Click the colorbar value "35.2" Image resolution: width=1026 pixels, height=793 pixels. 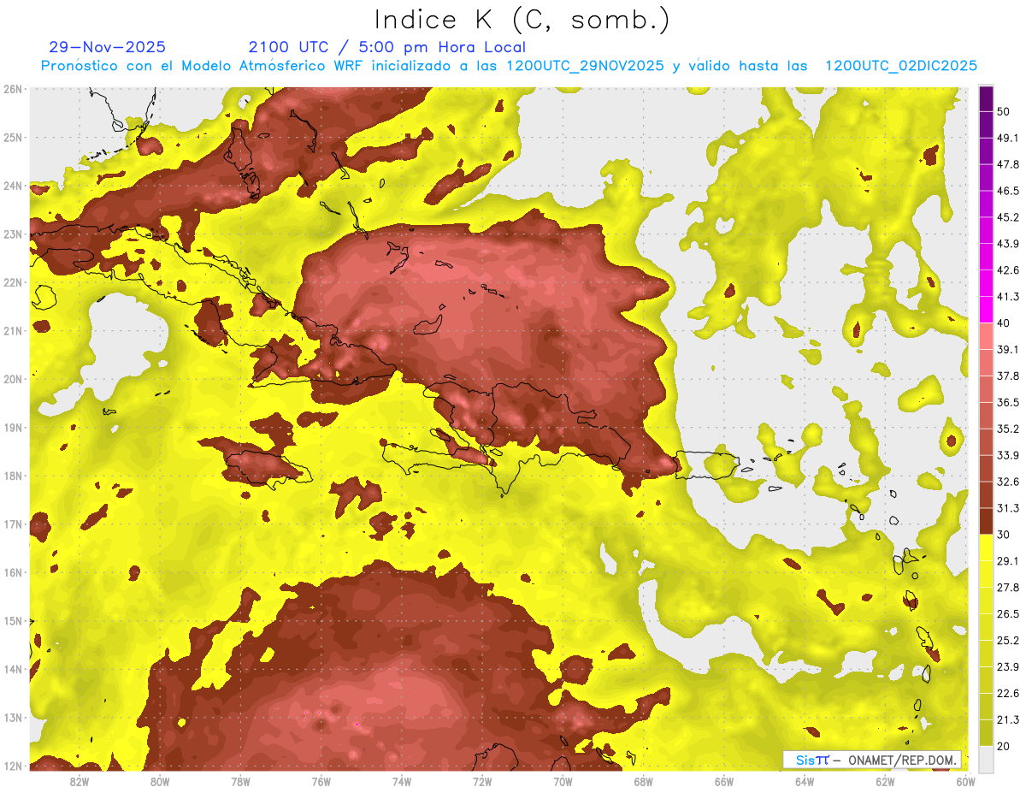(1008, 429)
